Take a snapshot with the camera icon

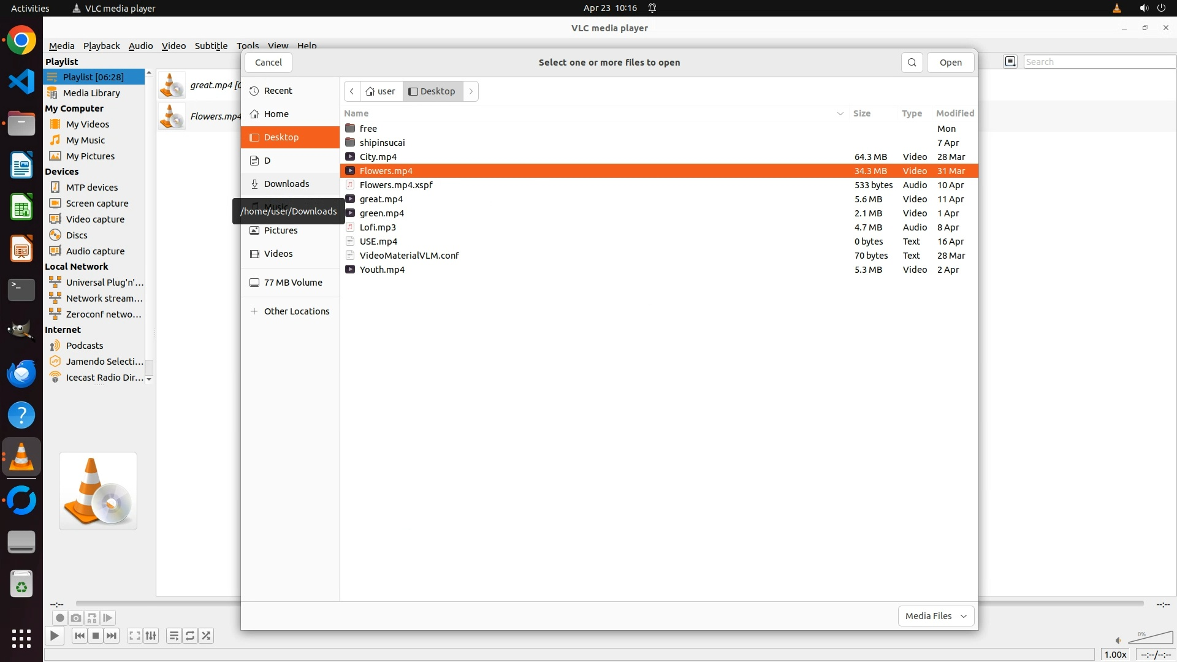coord(75,618)
